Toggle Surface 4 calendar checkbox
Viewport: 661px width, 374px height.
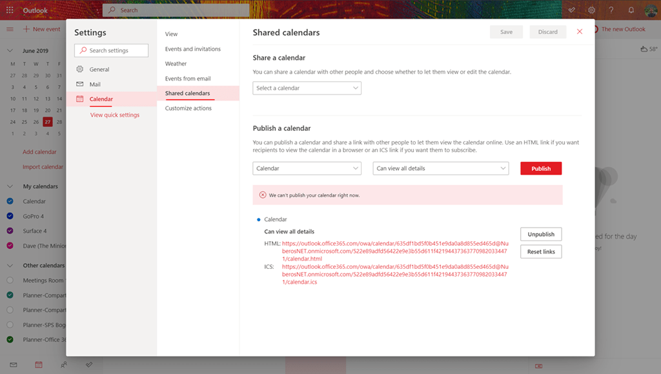[x=10, y=231]
